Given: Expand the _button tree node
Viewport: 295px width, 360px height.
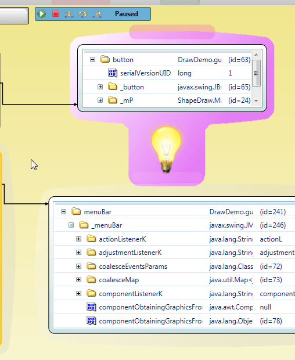Looking at the screenshot, I should (x=100, y=87).
